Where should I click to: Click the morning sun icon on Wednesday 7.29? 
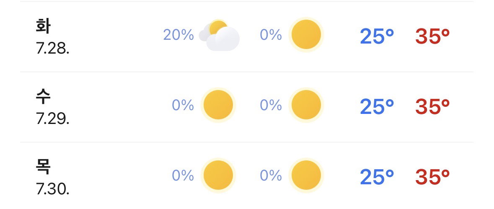click(x=218, y=105)
